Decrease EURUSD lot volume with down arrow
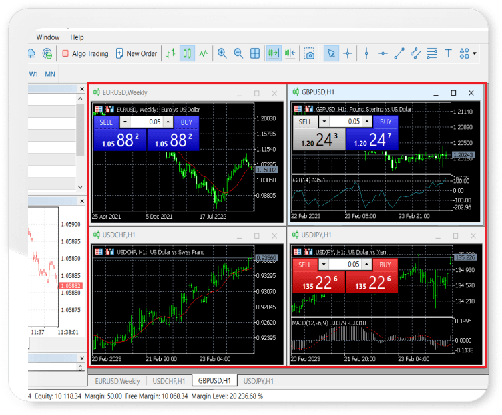Viewport: 502px width, 415px height. tap(125, 122)
